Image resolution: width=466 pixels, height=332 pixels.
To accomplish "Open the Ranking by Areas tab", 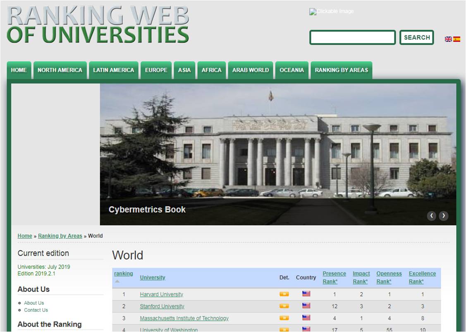I will click(342, 70).
